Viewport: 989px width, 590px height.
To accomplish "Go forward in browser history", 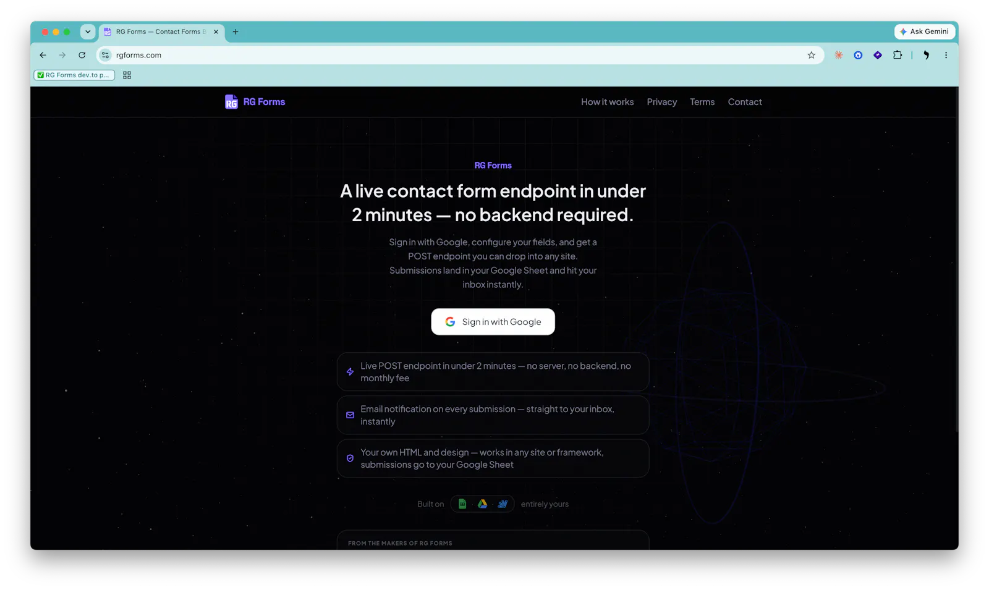I will pyautogui.click(x=62, y=55).
